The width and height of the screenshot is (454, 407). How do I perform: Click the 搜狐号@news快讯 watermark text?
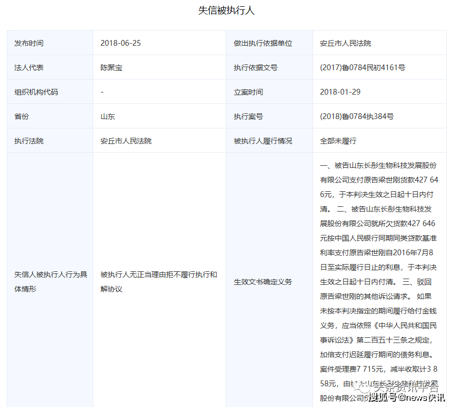click(x=407, y=398)
